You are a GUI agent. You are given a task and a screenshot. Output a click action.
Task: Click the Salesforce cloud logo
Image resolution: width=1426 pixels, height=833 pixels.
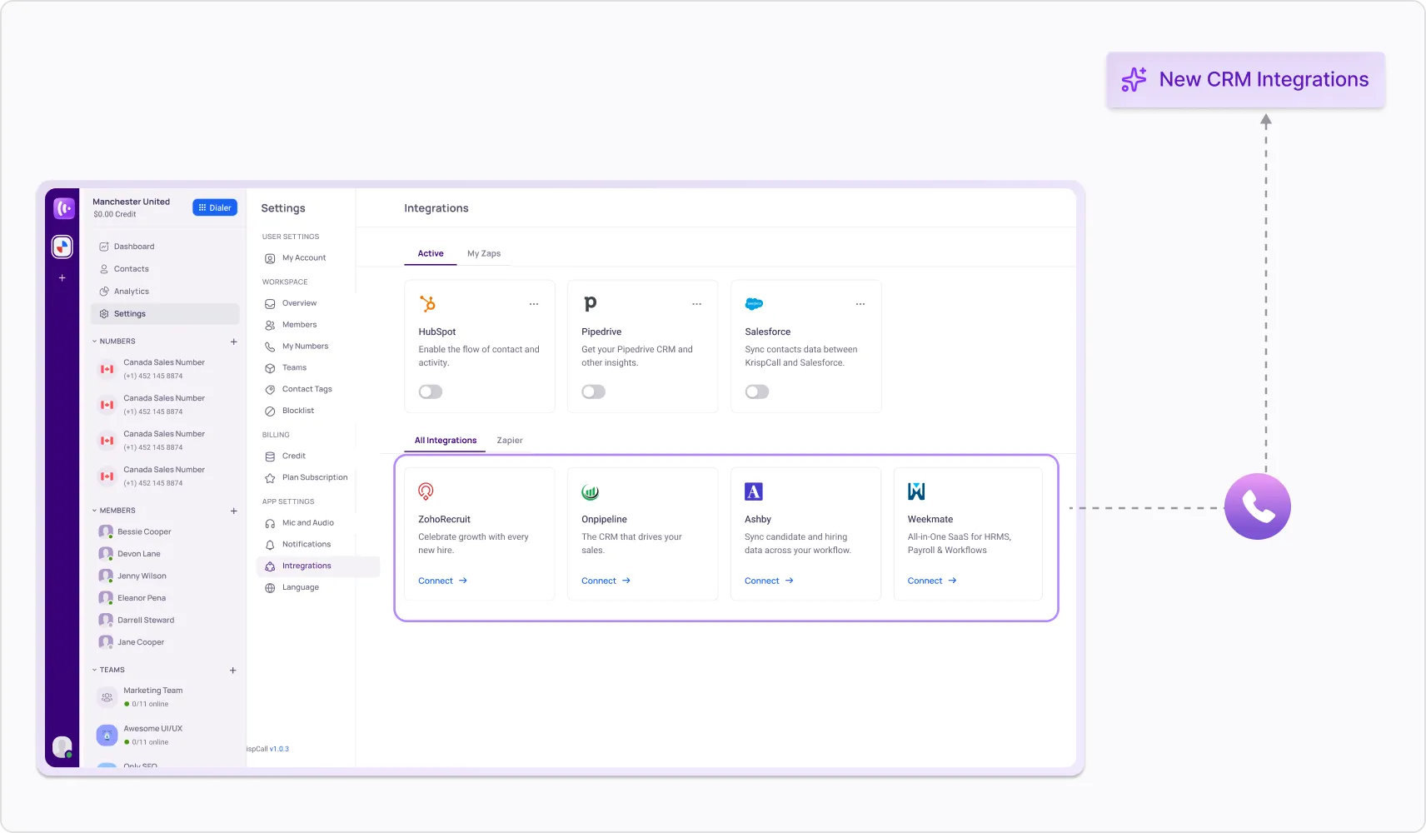755,304
